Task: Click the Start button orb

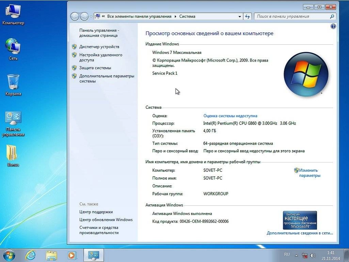Action: click(x=9, y=255)
